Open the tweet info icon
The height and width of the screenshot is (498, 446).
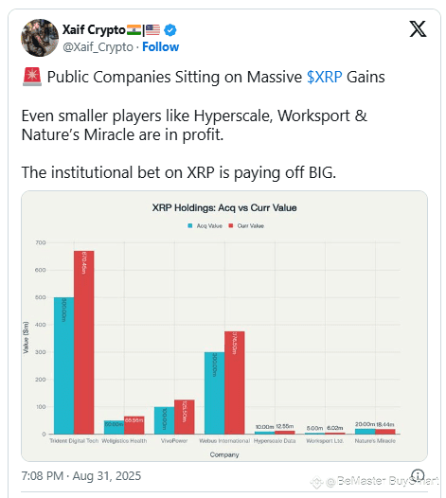418,475
